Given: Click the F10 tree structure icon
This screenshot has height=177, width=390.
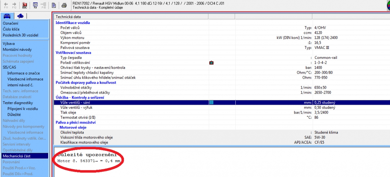Looking at the screenshot, I should click(44, 5).
